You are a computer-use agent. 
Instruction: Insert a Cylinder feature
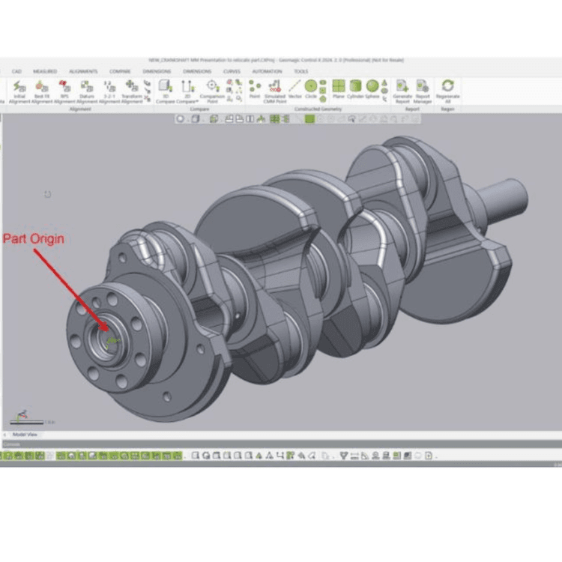click(354, 90)
